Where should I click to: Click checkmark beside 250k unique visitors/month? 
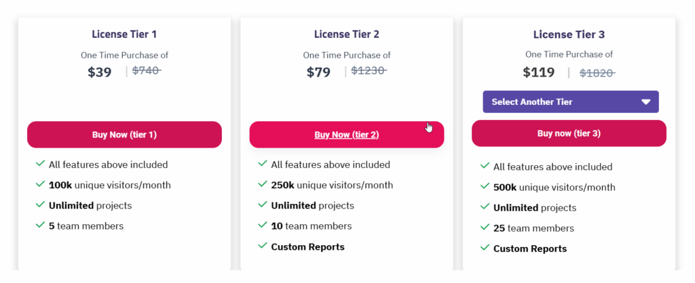point(263,184)
